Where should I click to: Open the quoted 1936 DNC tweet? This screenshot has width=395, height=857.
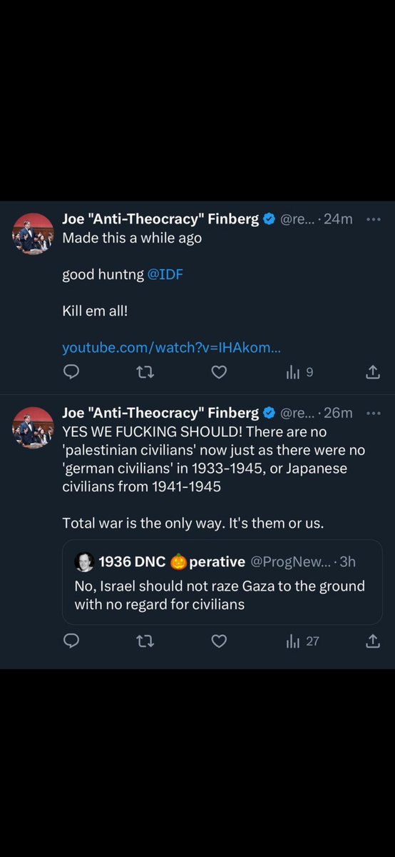[222, 582]
